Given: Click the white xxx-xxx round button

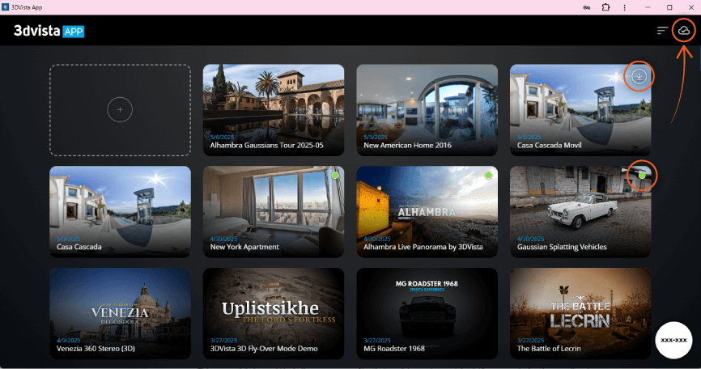Looking at the screenshot, I should click(673, 340).
